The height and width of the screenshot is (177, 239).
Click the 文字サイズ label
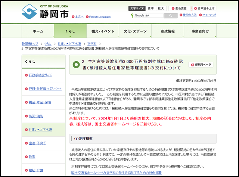137,8
